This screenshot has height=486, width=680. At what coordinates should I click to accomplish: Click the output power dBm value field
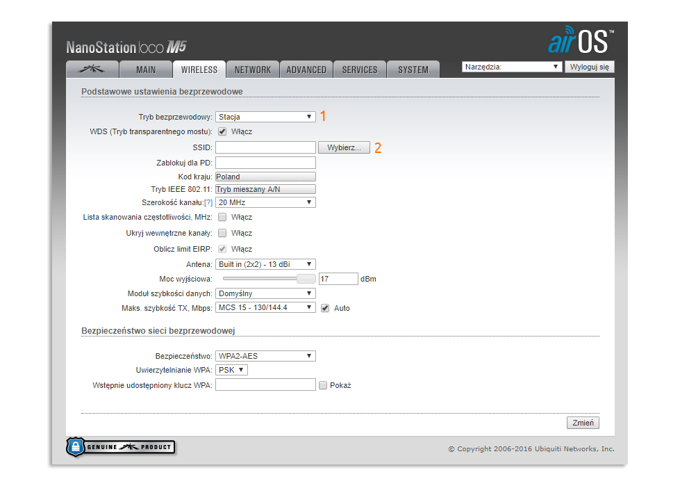click(338, 279)
